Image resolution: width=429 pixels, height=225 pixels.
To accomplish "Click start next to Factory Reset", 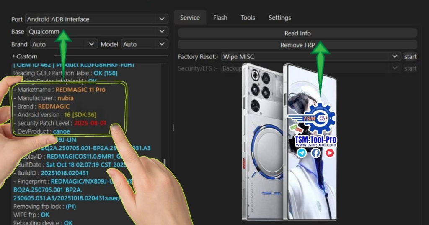I will 410,57.
